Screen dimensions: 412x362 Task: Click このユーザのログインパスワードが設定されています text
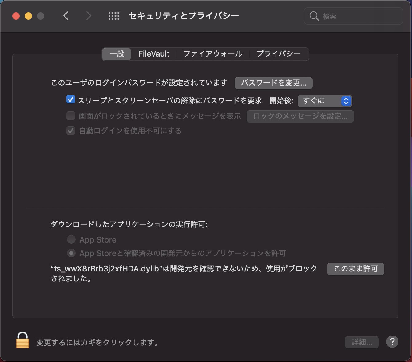coord(139,82)
